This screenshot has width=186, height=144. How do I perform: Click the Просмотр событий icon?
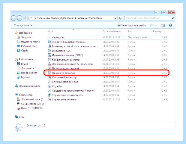pyautogui.click(x=49, y=73)
